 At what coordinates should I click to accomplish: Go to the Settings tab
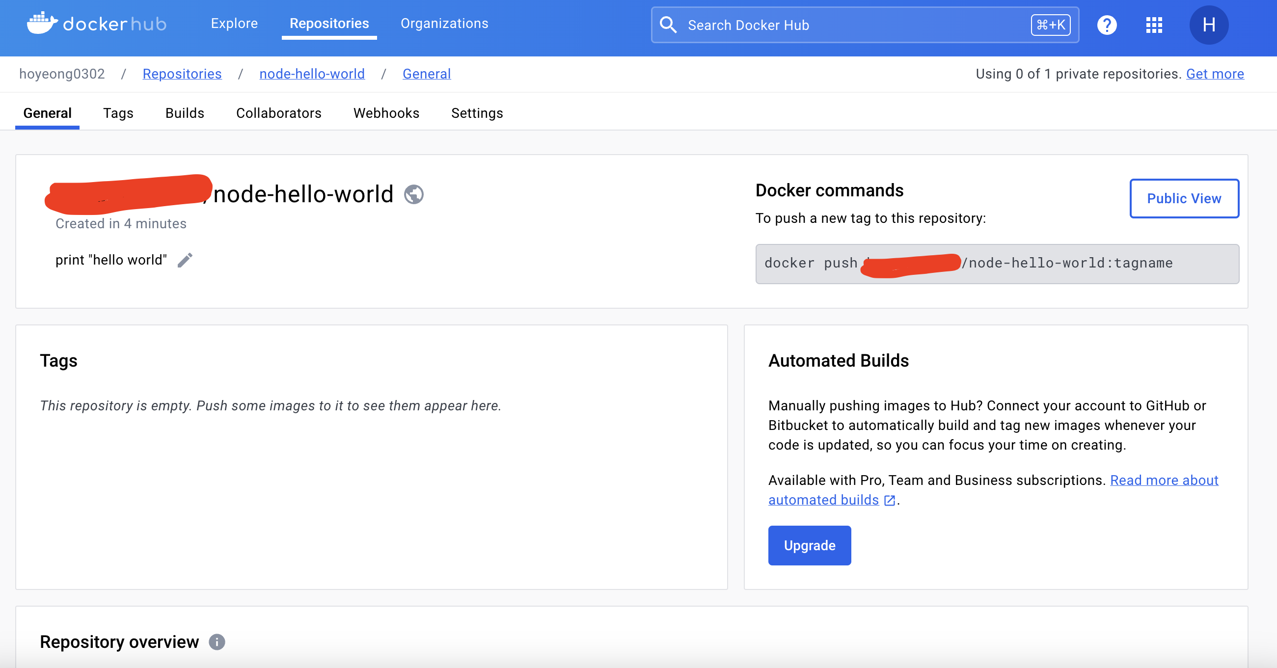coord(476,113)
